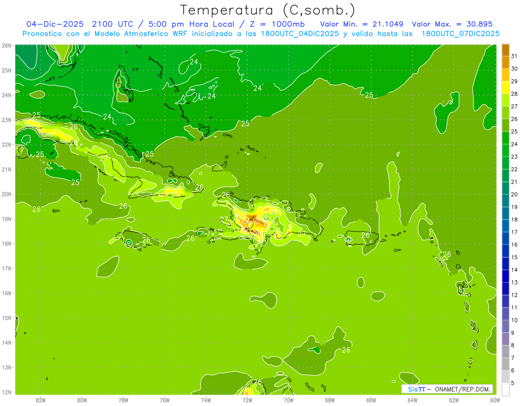The height and width of the screenshot is (406, 526).
Task: Click the 14N latitude axis label
Action: [x=7, y=342]
